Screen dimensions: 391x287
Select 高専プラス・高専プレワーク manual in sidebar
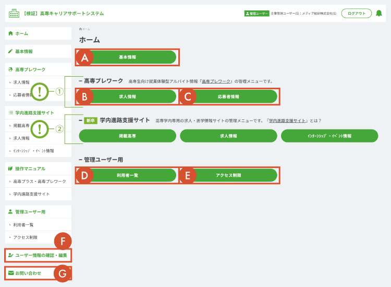40,181
